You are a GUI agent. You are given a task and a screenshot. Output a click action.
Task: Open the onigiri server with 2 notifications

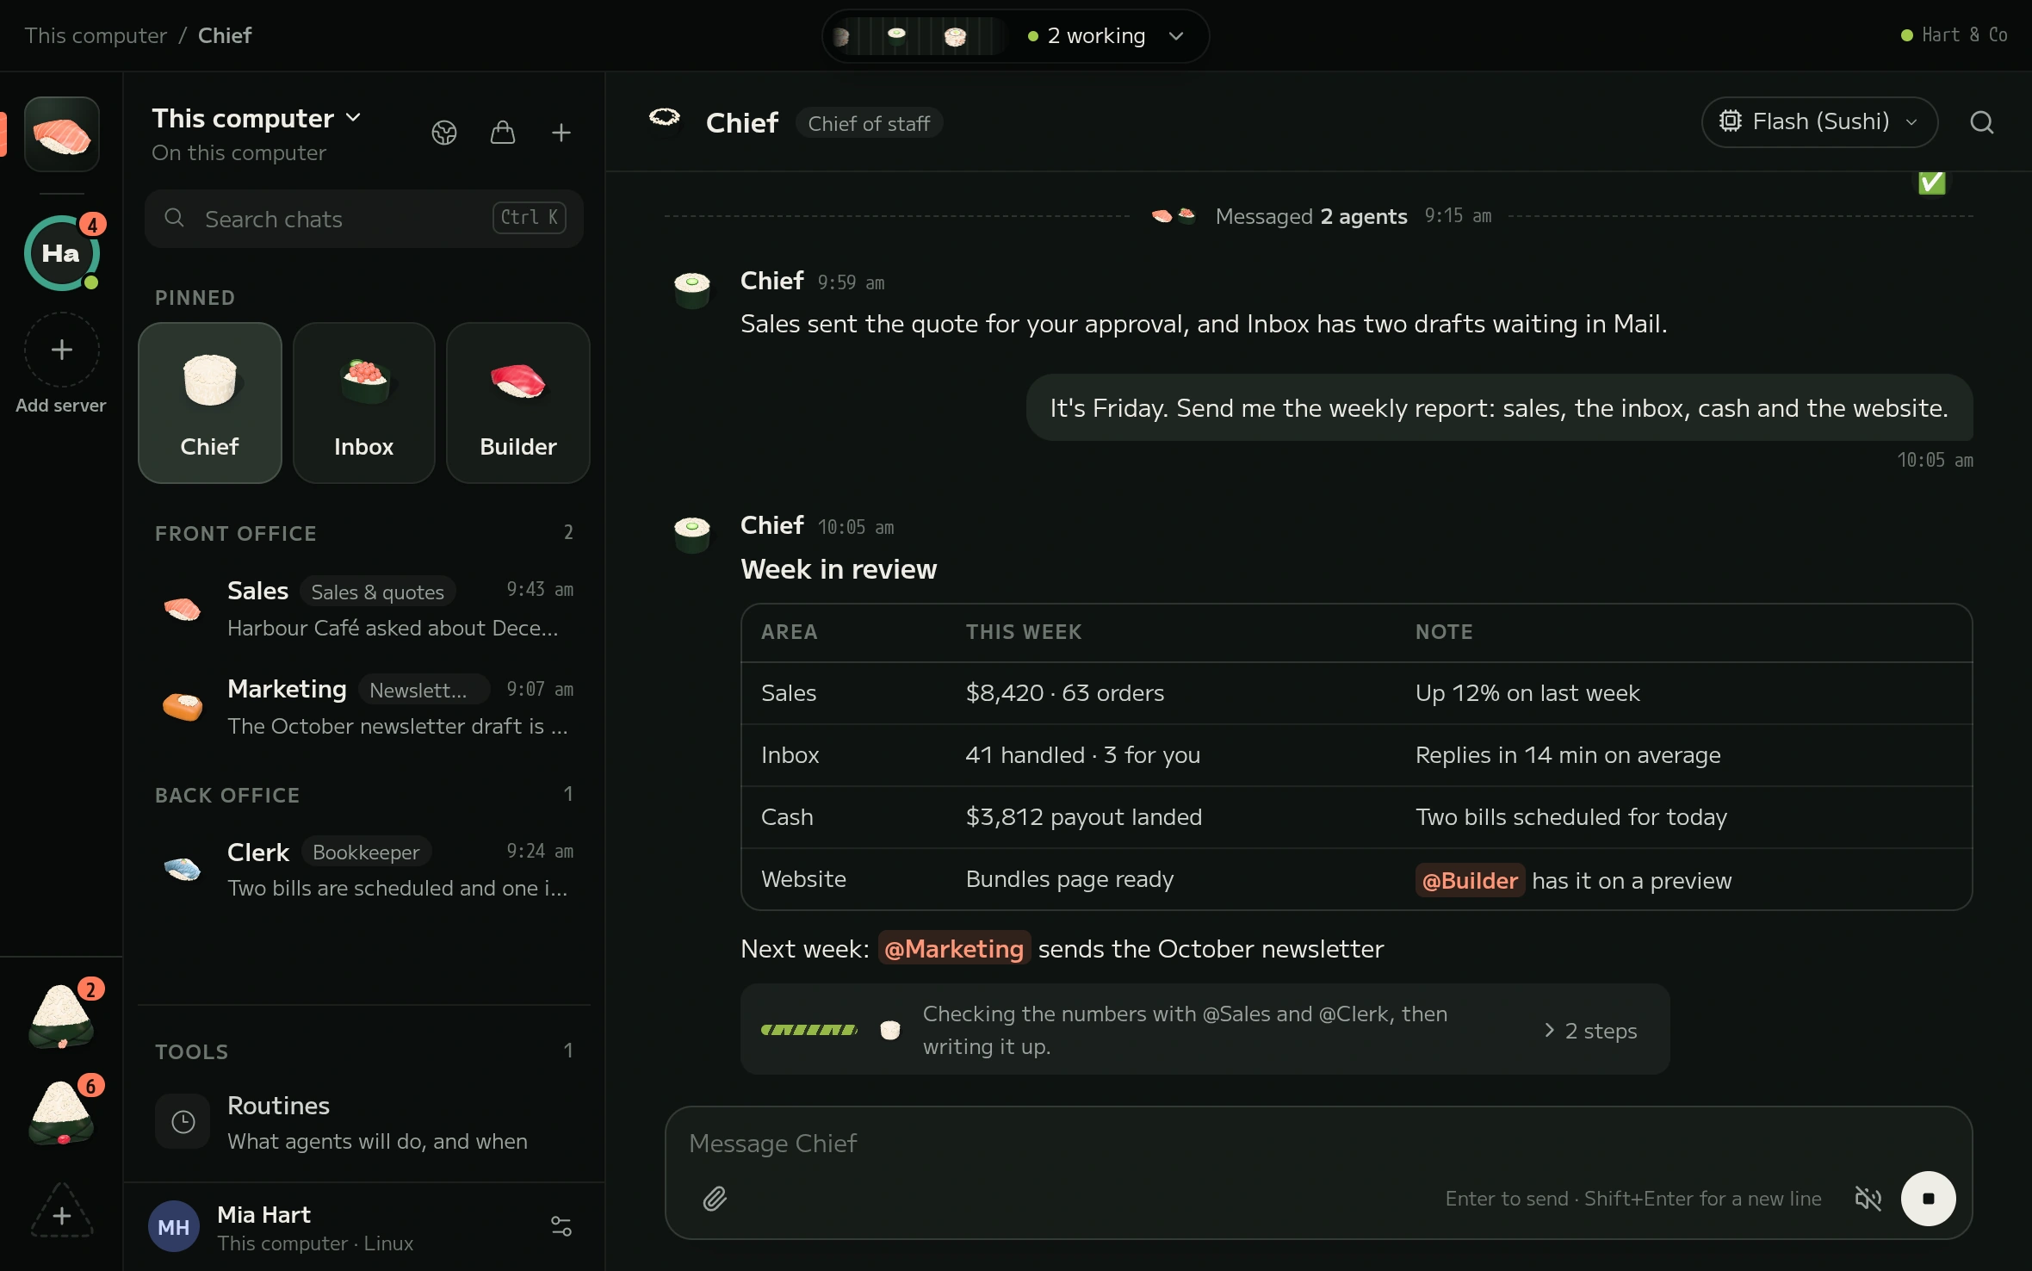[x=61, y=1016]
